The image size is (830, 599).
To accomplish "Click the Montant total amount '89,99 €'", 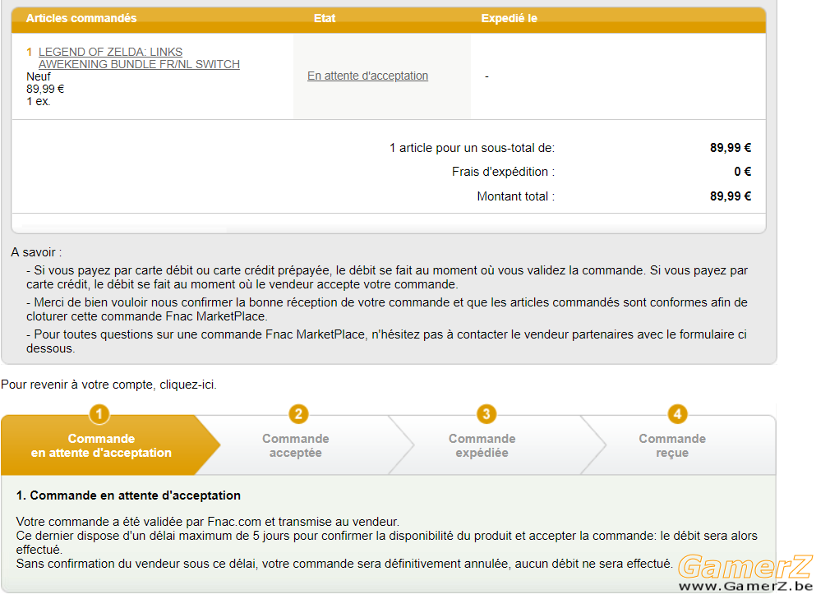I will click(731, 196).
